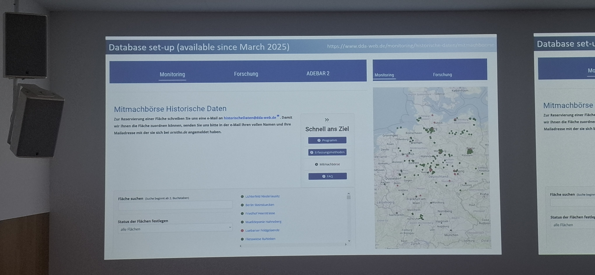Click the arrow icon beside Mitmachbörse
Viewport: 595px width, 275px height.
[x=316, y=164]
